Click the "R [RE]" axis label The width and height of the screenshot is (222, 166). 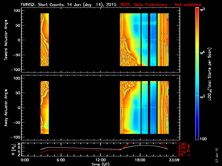pos(13,150)
